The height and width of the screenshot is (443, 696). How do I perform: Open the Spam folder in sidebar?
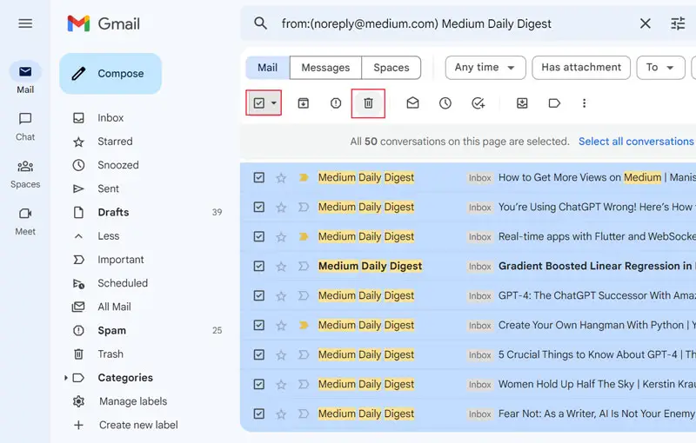111,331
